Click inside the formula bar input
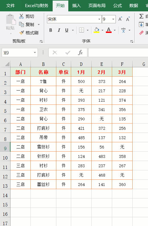The image size is (148, 226). [x=118, y=53]
